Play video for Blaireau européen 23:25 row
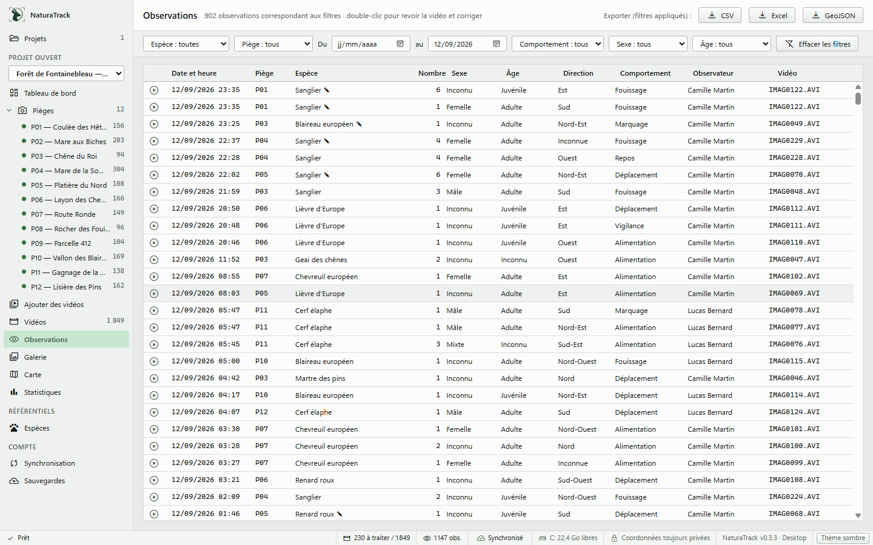The image size is (873, 545). pos(154,124)
